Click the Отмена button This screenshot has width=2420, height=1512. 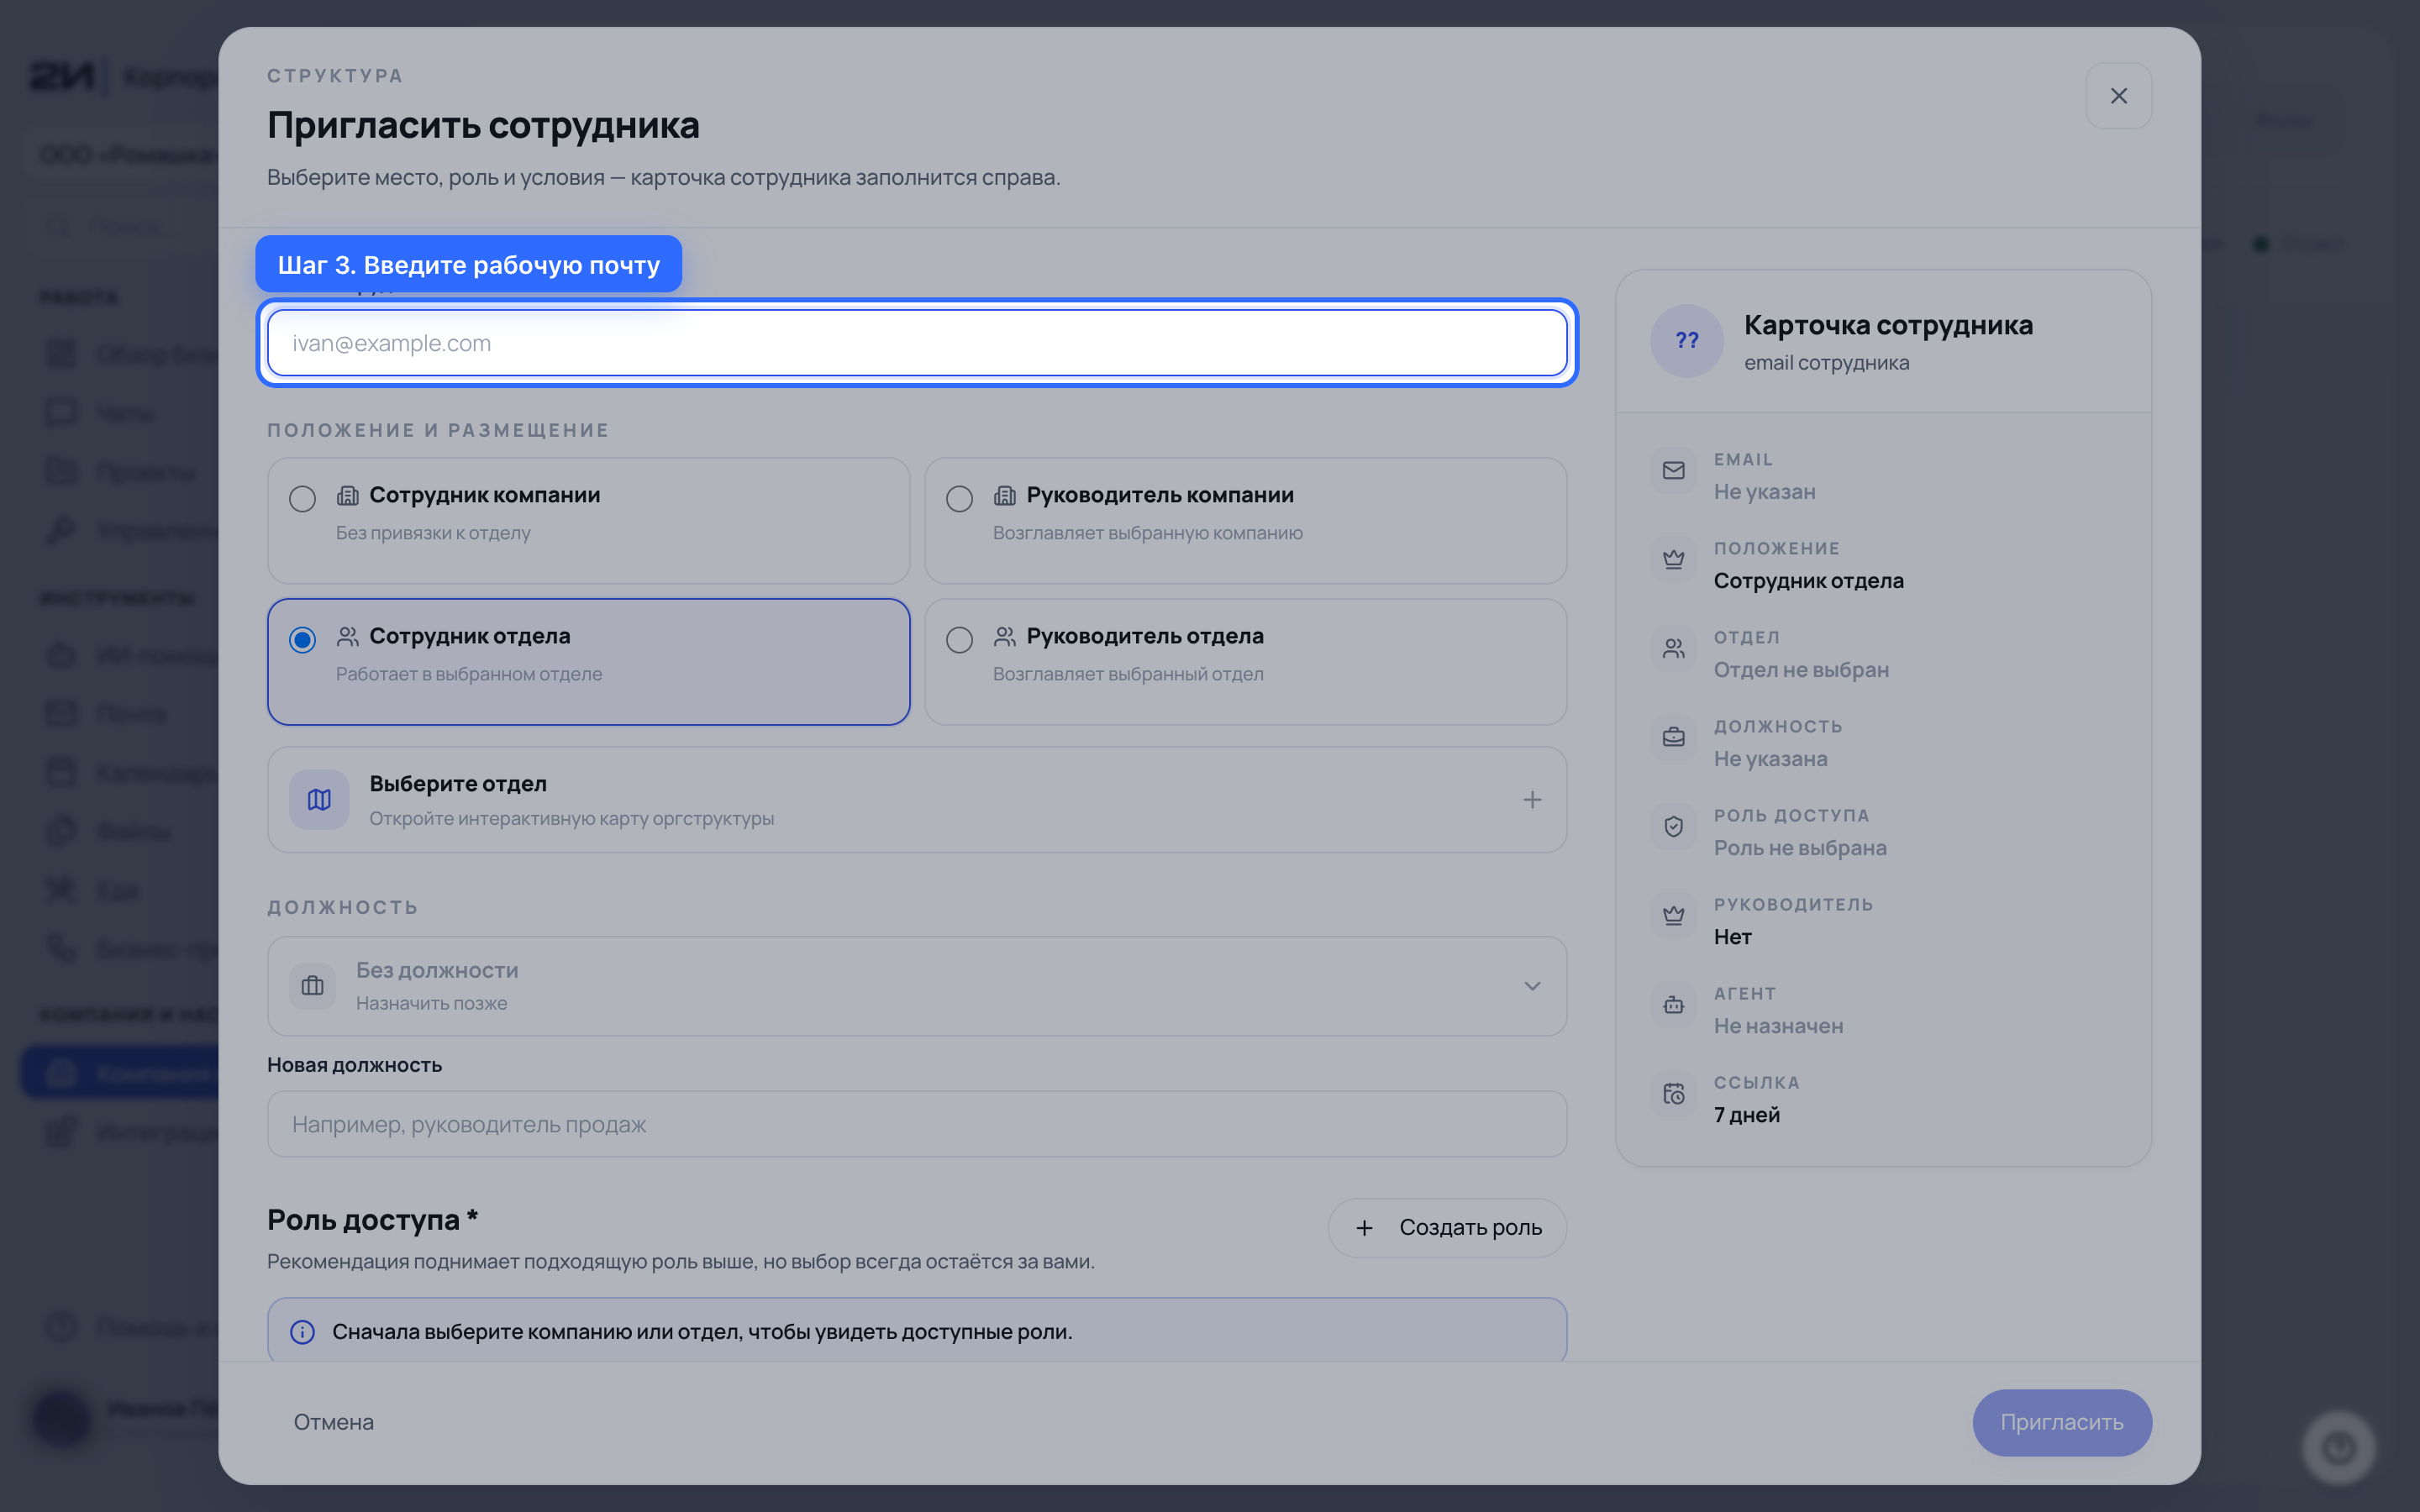click(x=334, y=1422)
